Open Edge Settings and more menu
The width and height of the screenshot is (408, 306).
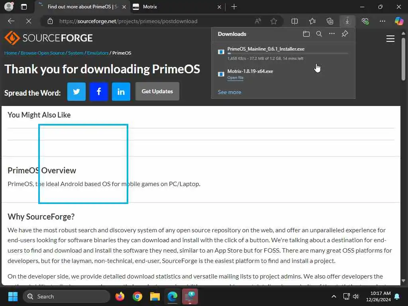point(382,21)
